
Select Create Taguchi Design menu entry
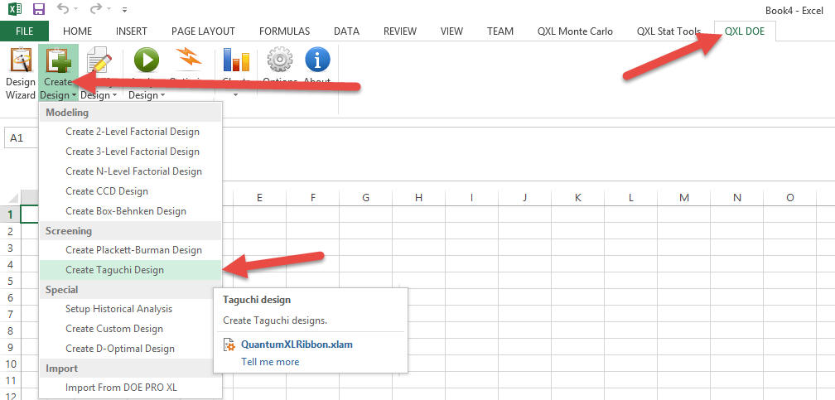[x=114, y=270]
